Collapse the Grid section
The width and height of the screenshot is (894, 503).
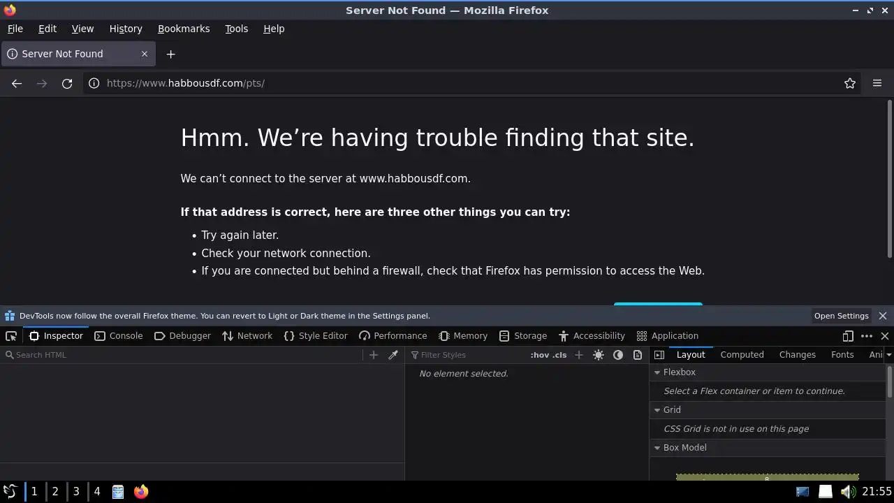tap(657, 410)
